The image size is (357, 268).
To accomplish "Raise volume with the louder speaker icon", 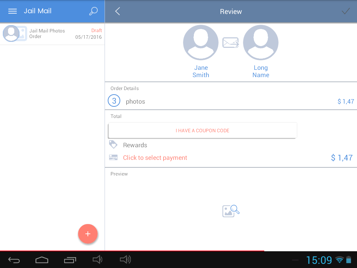I will [x=126, y=260].
